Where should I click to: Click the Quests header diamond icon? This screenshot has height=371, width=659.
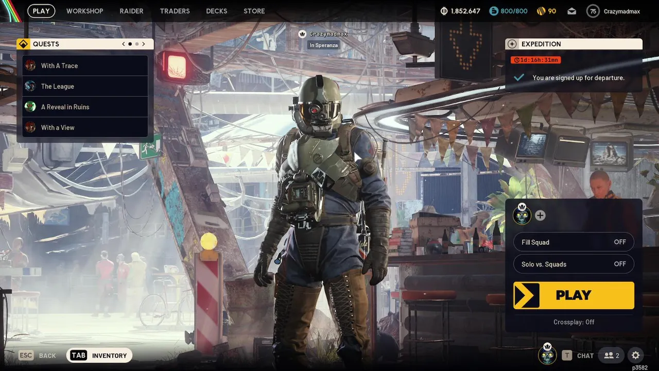click(x=23, y=44)
